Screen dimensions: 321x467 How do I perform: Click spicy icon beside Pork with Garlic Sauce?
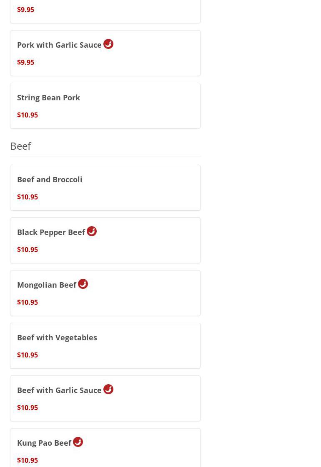pyautogui.click(x=108, y=44)
